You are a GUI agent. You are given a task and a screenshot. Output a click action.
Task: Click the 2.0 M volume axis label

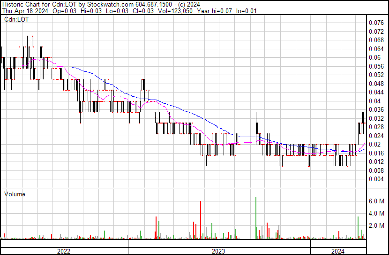point(376,225)
